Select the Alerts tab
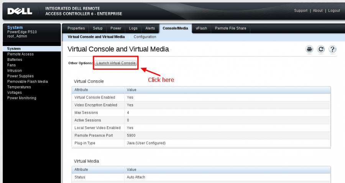 pyautogui.click(x=150, y=28)
